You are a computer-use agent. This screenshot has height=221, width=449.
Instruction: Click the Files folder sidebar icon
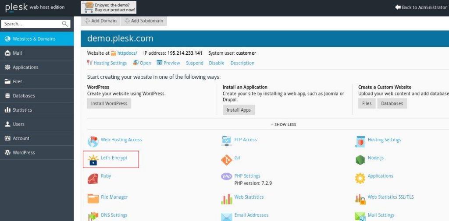[x=8, y=81]
